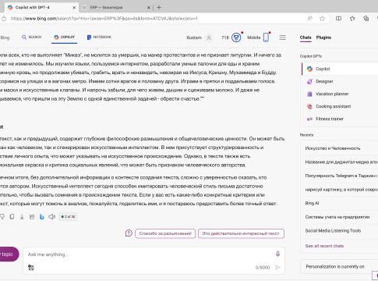This screenshot has width=378, height=281.
Task: Choose suggestion 'Это действительно интересный текст.'
Action: click(241, 233)
